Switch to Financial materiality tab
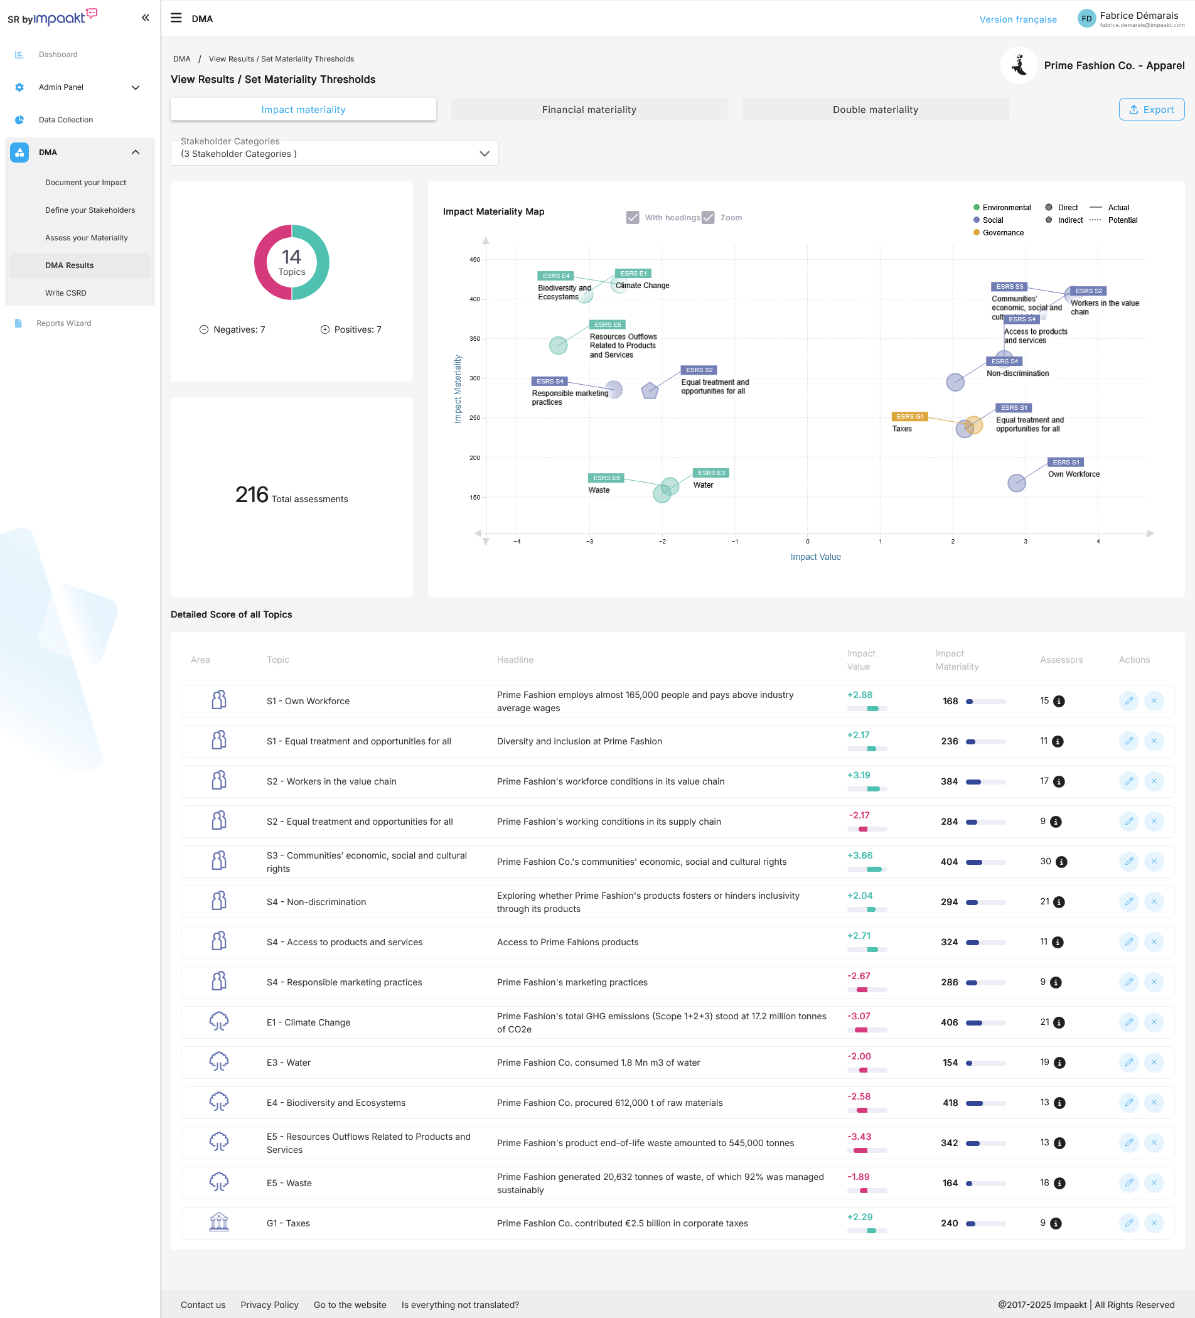The height and width of the screenshot is (1318, 1195). click(x=588, y=110)
